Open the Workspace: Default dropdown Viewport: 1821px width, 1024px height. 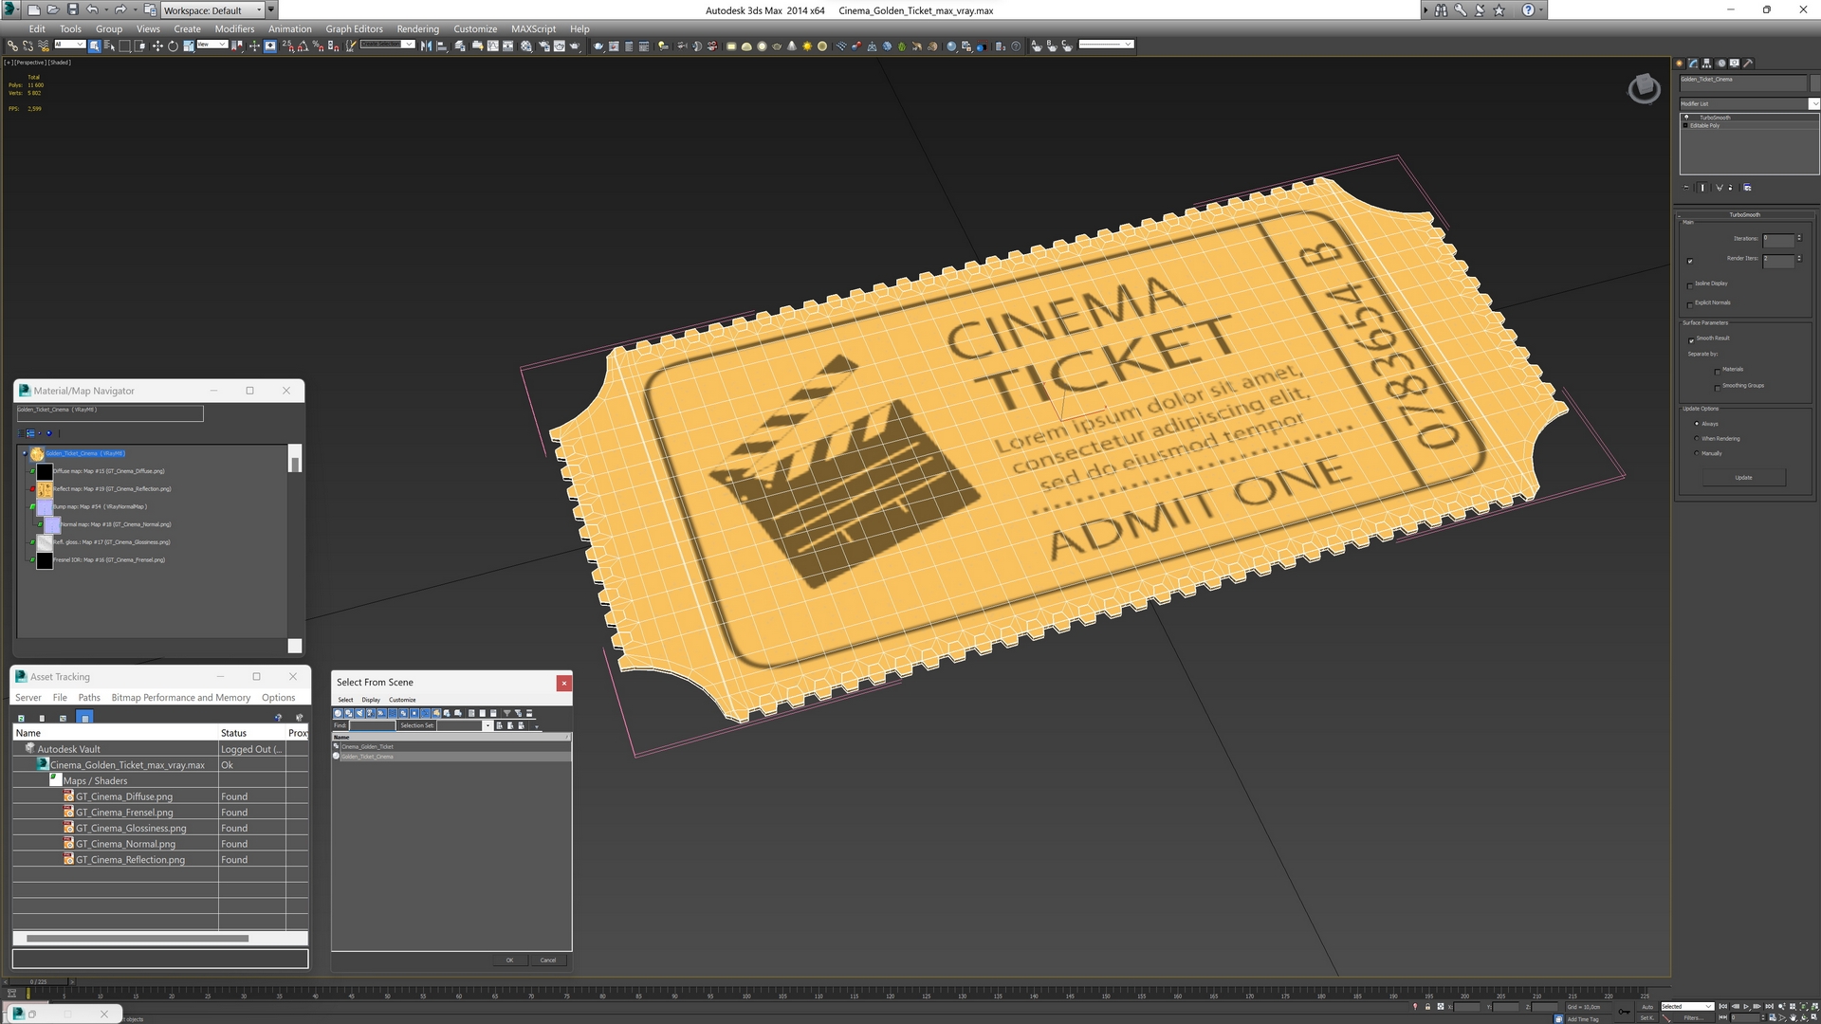pos(212,10)
